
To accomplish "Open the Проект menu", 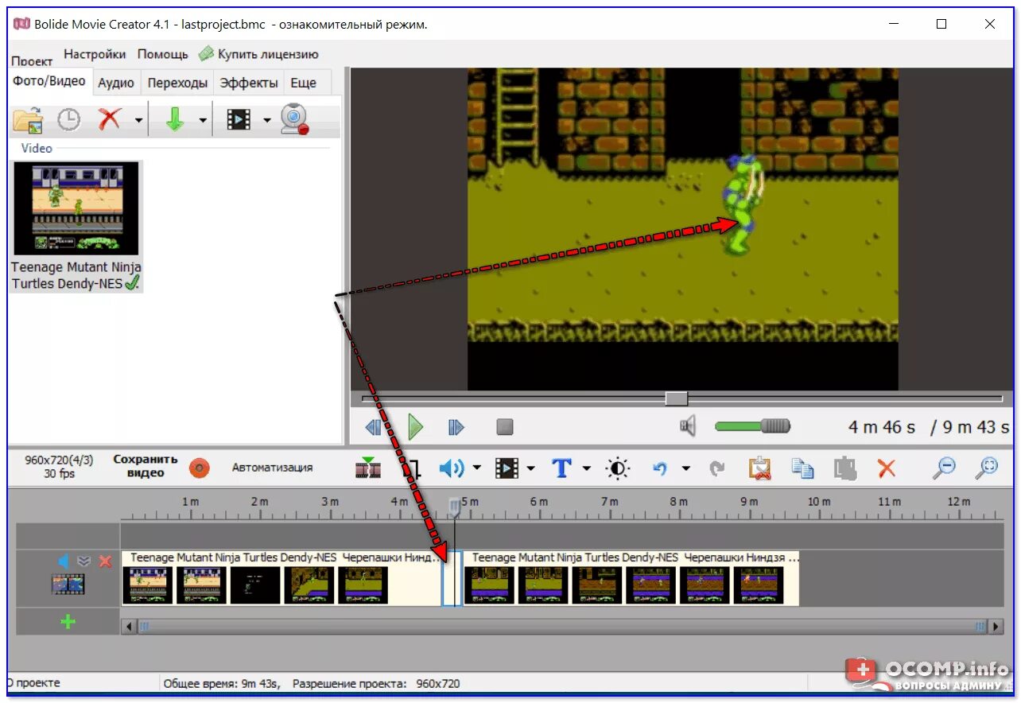I will coord(32,60).
